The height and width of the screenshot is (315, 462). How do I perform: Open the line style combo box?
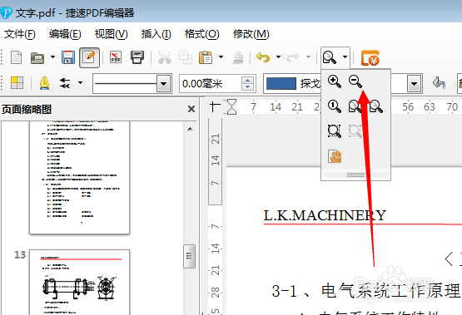pyautogui.click(x=132, y=84)
